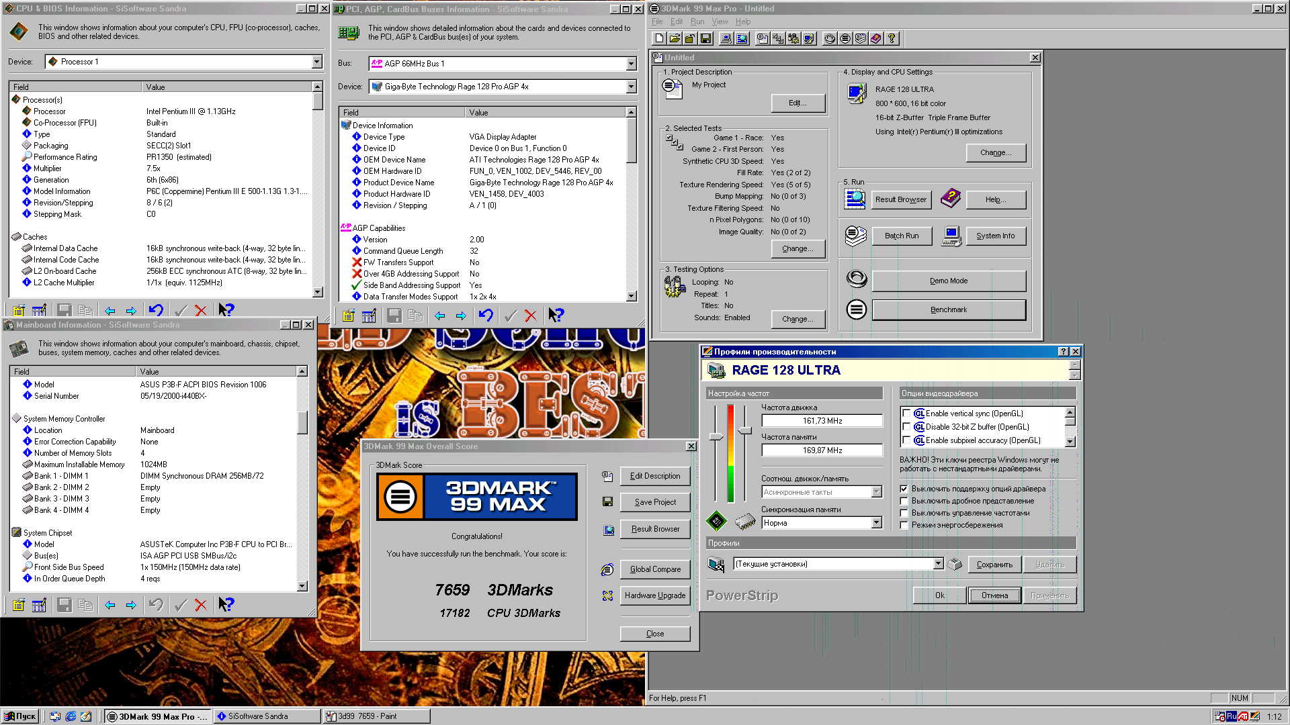
Task: Click the New project icon in 3DMark toolbar
Action: (659, 38)
